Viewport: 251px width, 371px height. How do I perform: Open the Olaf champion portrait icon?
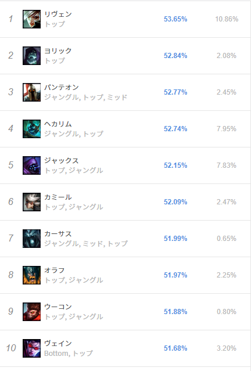[x=31, y=275]
